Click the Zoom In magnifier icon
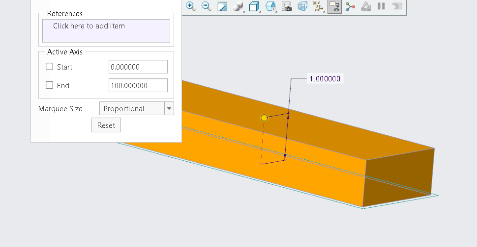 191,6
